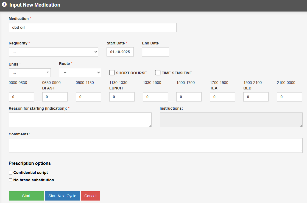Open the Route dropdown
The width and height of the screenshot is (307, 203).
pyautogui.click(x=80, y=73)
